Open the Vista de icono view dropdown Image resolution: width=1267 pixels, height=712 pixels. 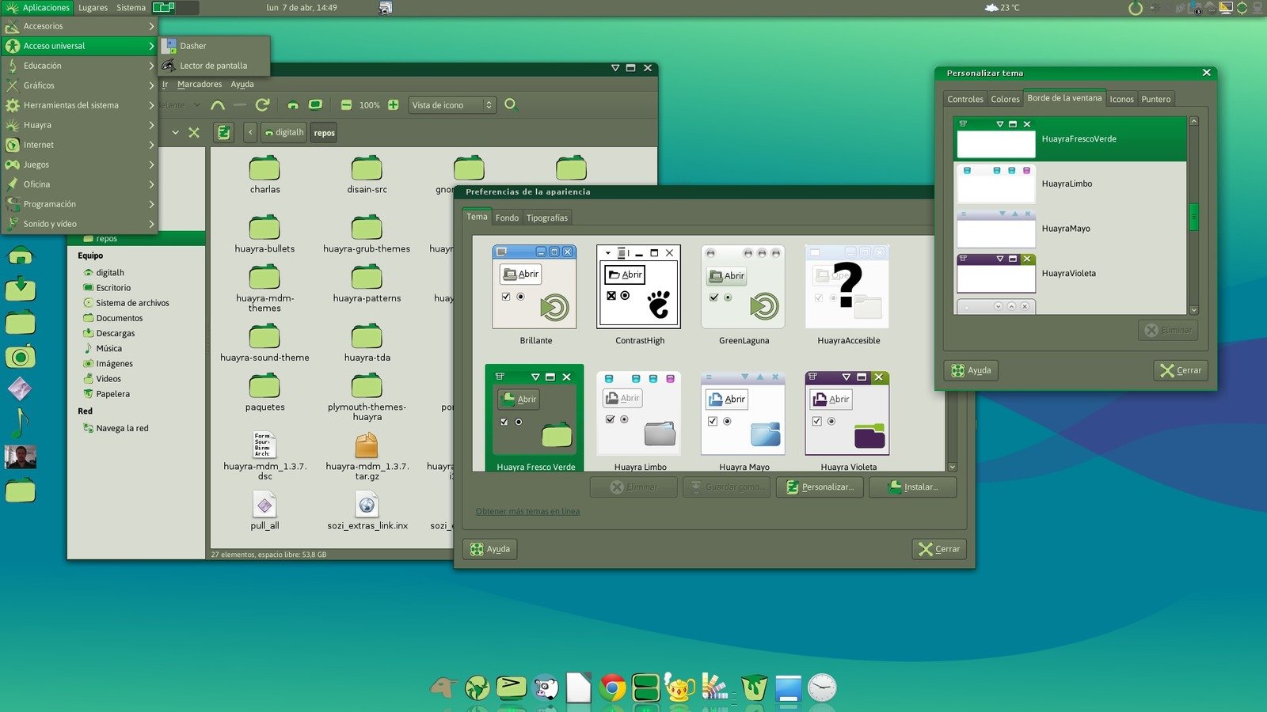[452, 105]
